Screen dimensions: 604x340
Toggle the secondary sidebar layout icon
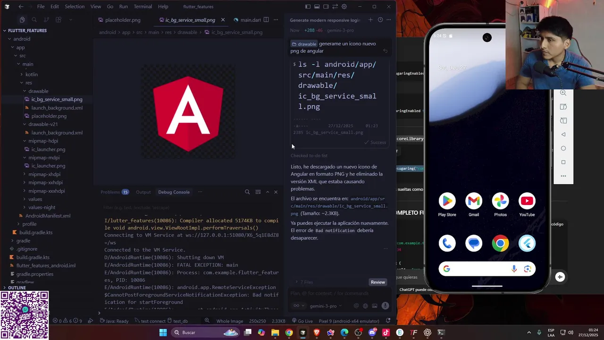[326, 7]
